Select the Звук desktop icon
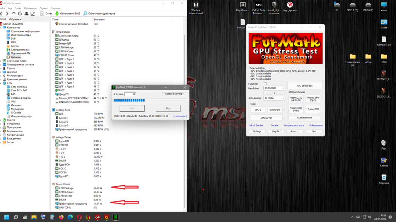Viewport: 396px width, 222px height. (384, 145)
